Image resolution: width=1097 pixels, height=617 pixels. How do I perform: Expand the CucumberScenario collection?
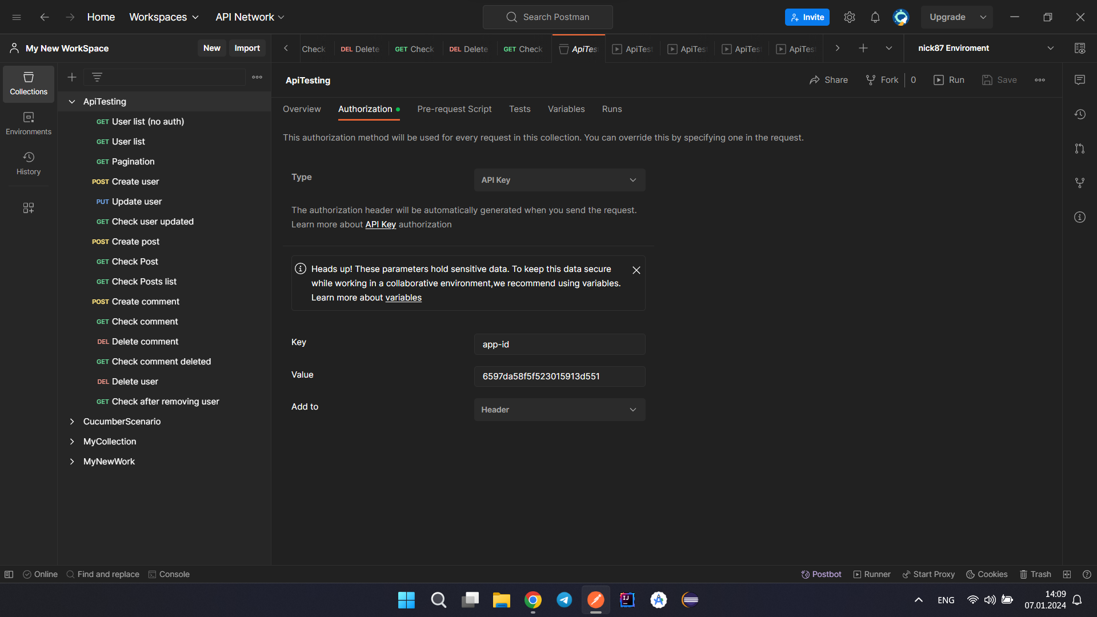(72, 422)
